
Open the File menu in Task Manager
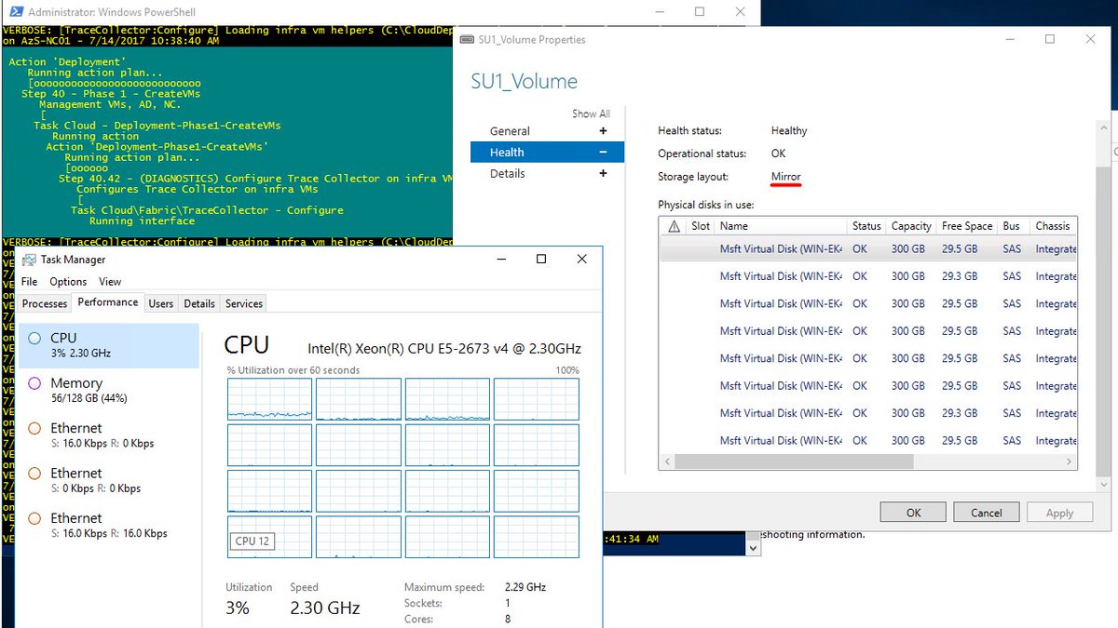point(29,281)
